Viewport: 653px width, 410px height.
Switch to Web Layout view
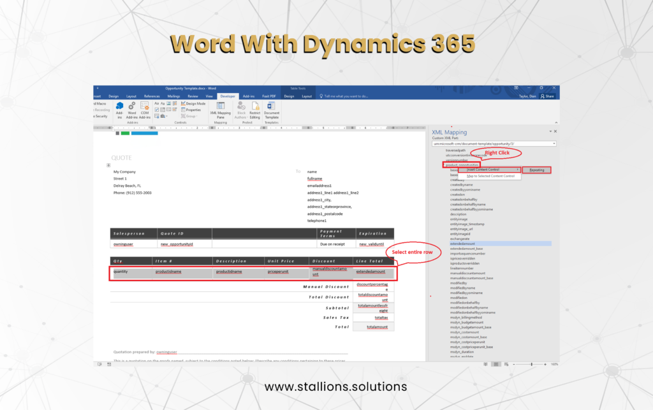(x=506, y=364)
